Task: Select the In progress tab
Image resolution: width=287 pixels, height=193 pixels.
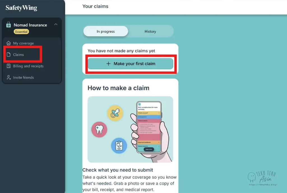Action: (x=106, y=31)
